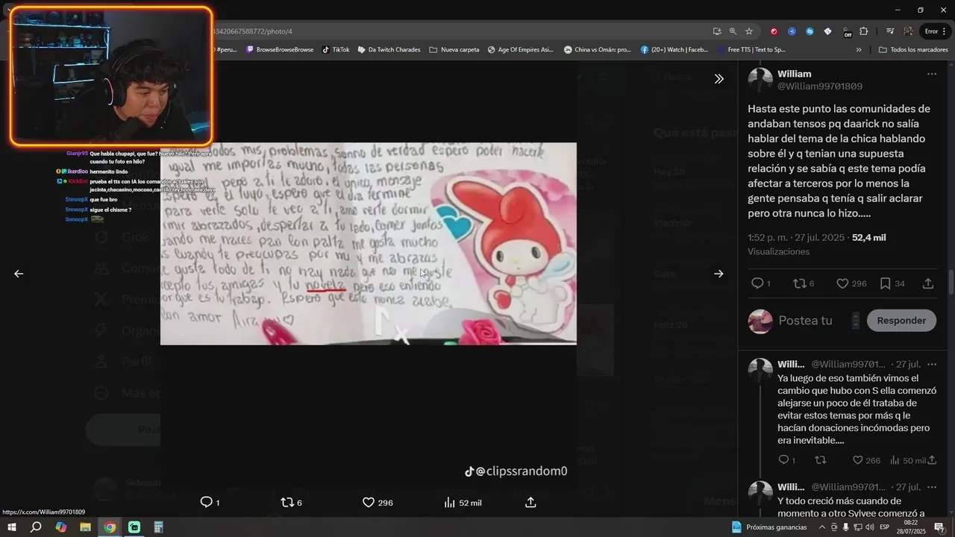Viewport: 955px width, 537px height.
Task: Open volume control in system tray
Action: [x=869, y=527]
